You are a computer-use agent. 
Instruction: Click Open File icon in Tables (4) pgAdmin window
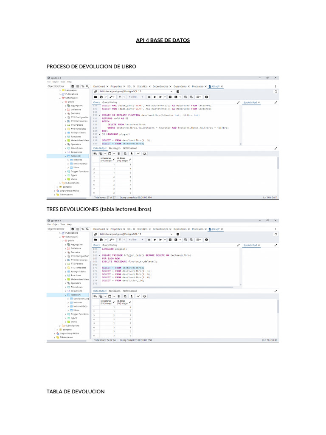point(96,240)
